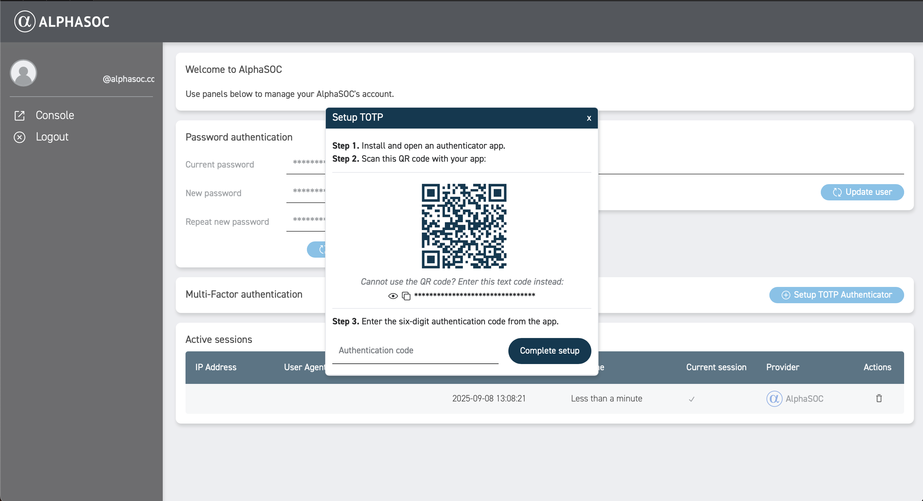Click the Repeat new password field
The image size is (923, 501).
(306, 221)
